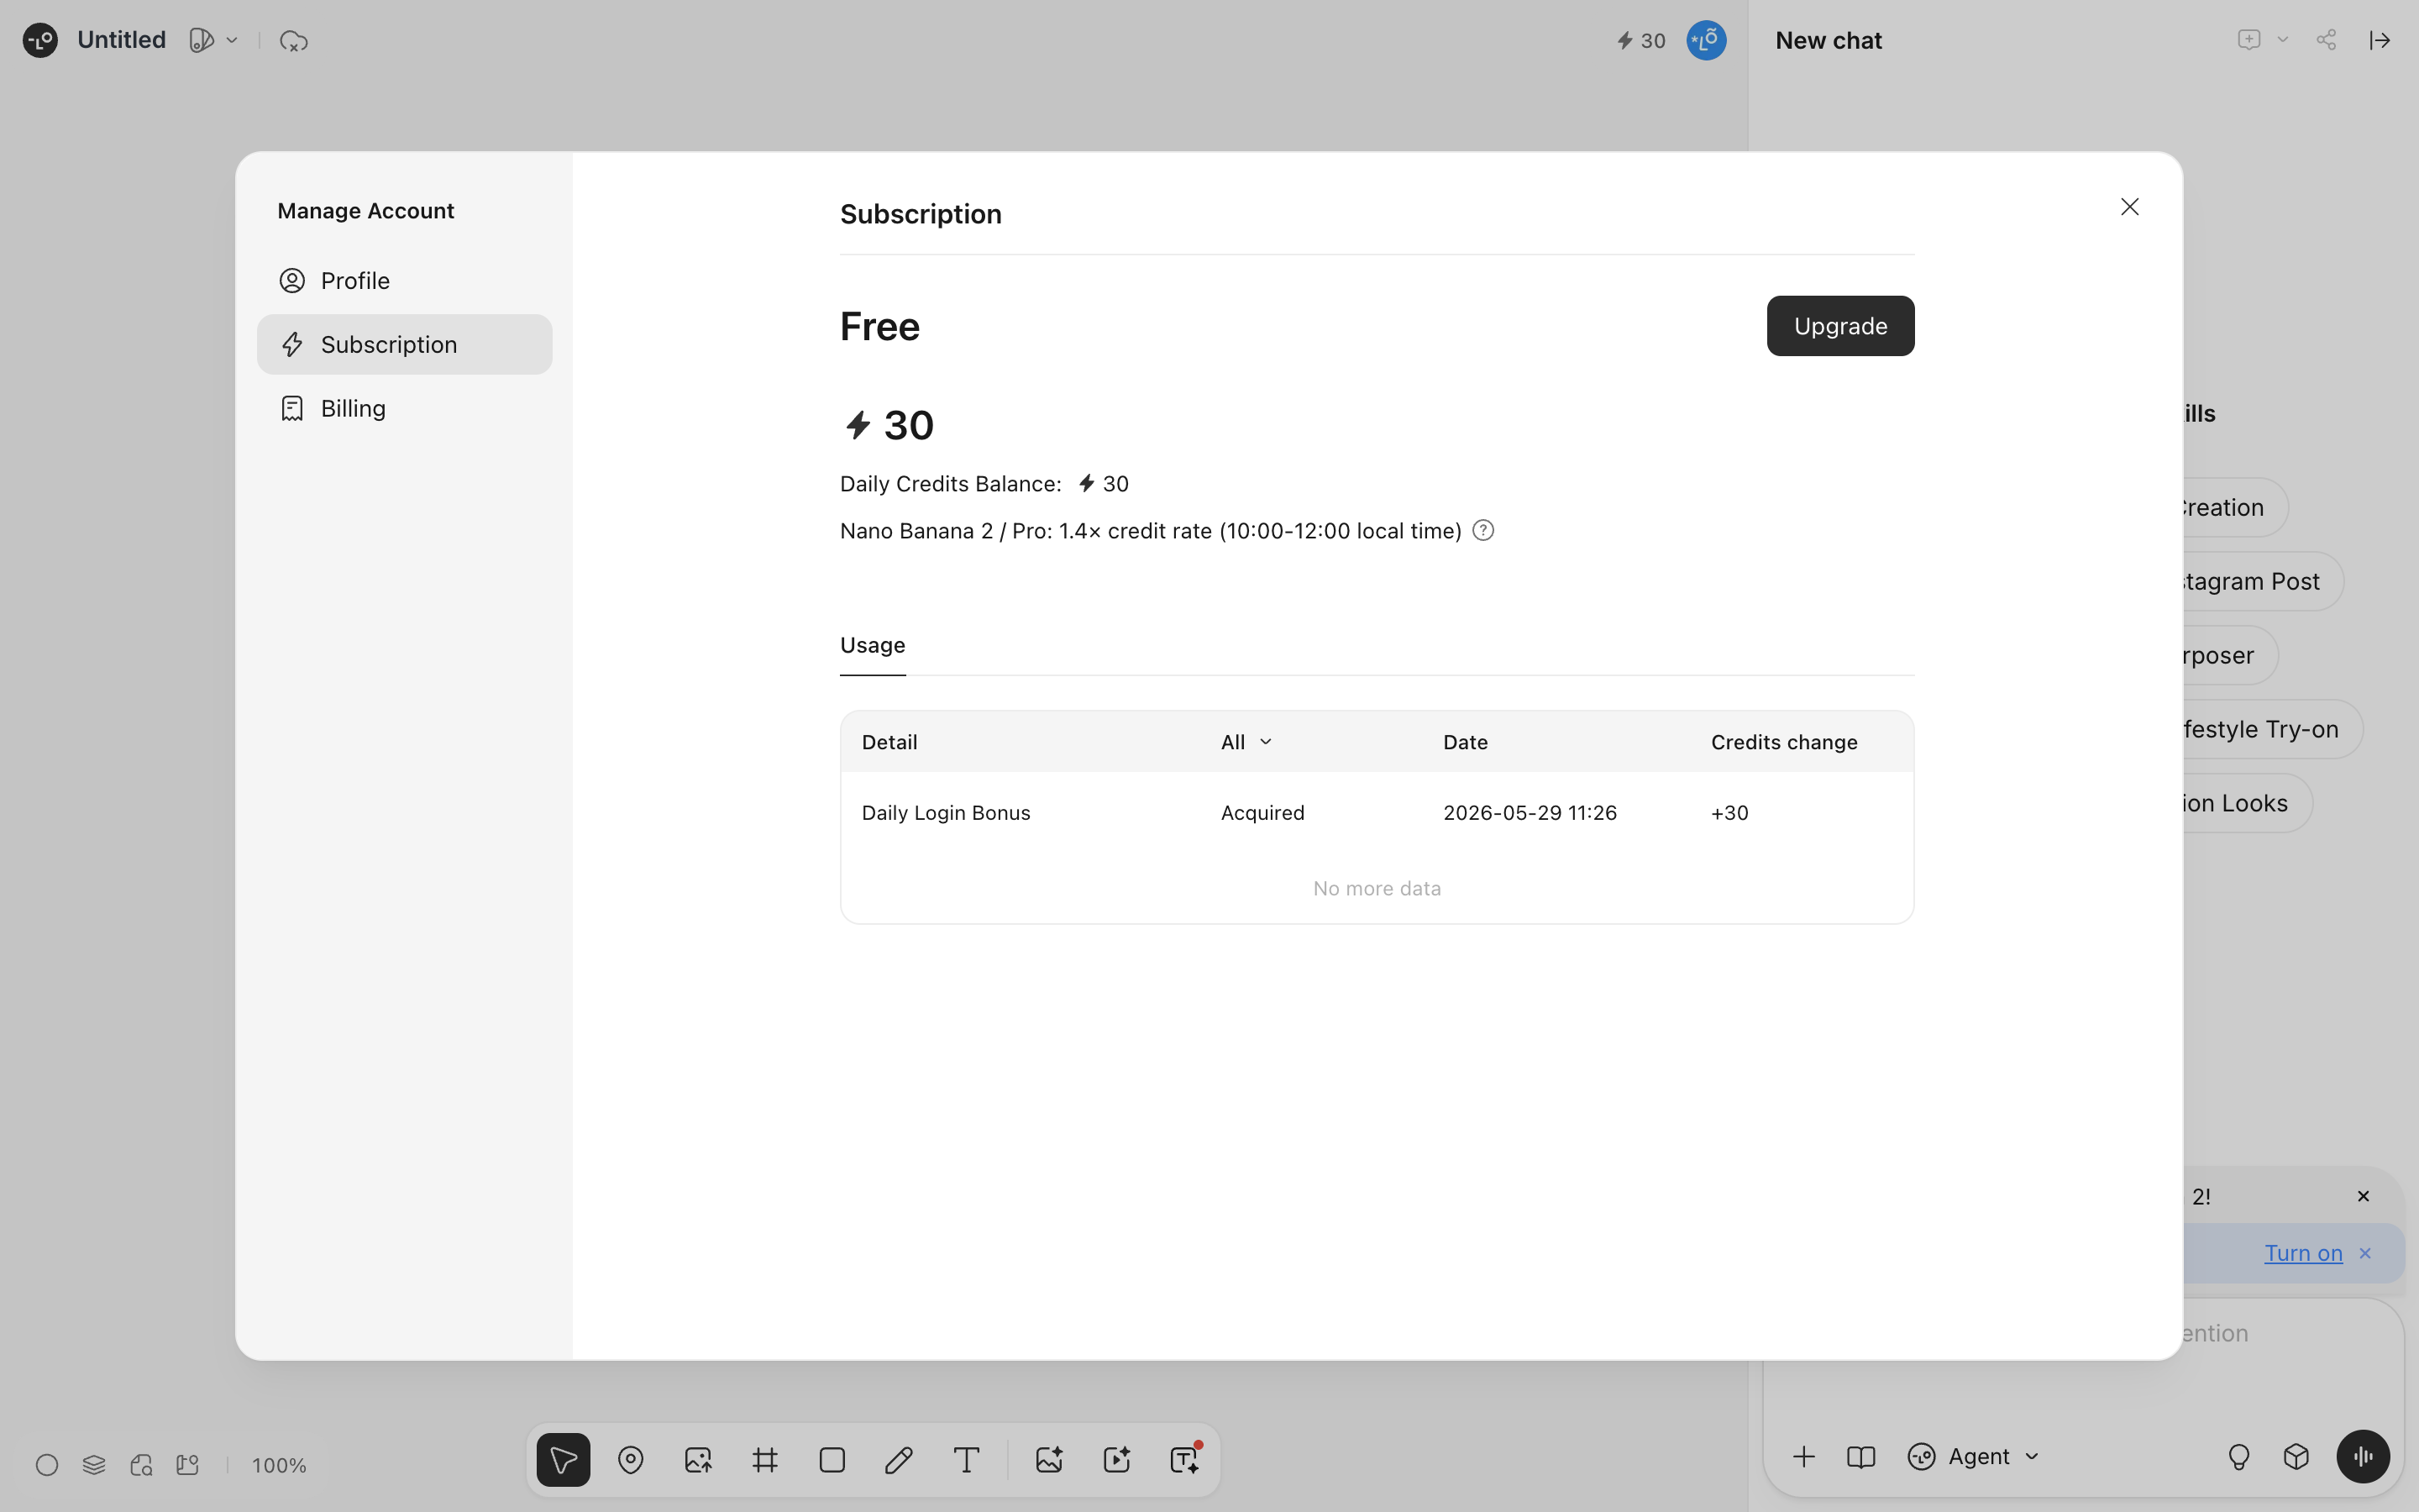Close the Manage Account dialog
Viewport: 2419px width, 1512px height.
2130,207
